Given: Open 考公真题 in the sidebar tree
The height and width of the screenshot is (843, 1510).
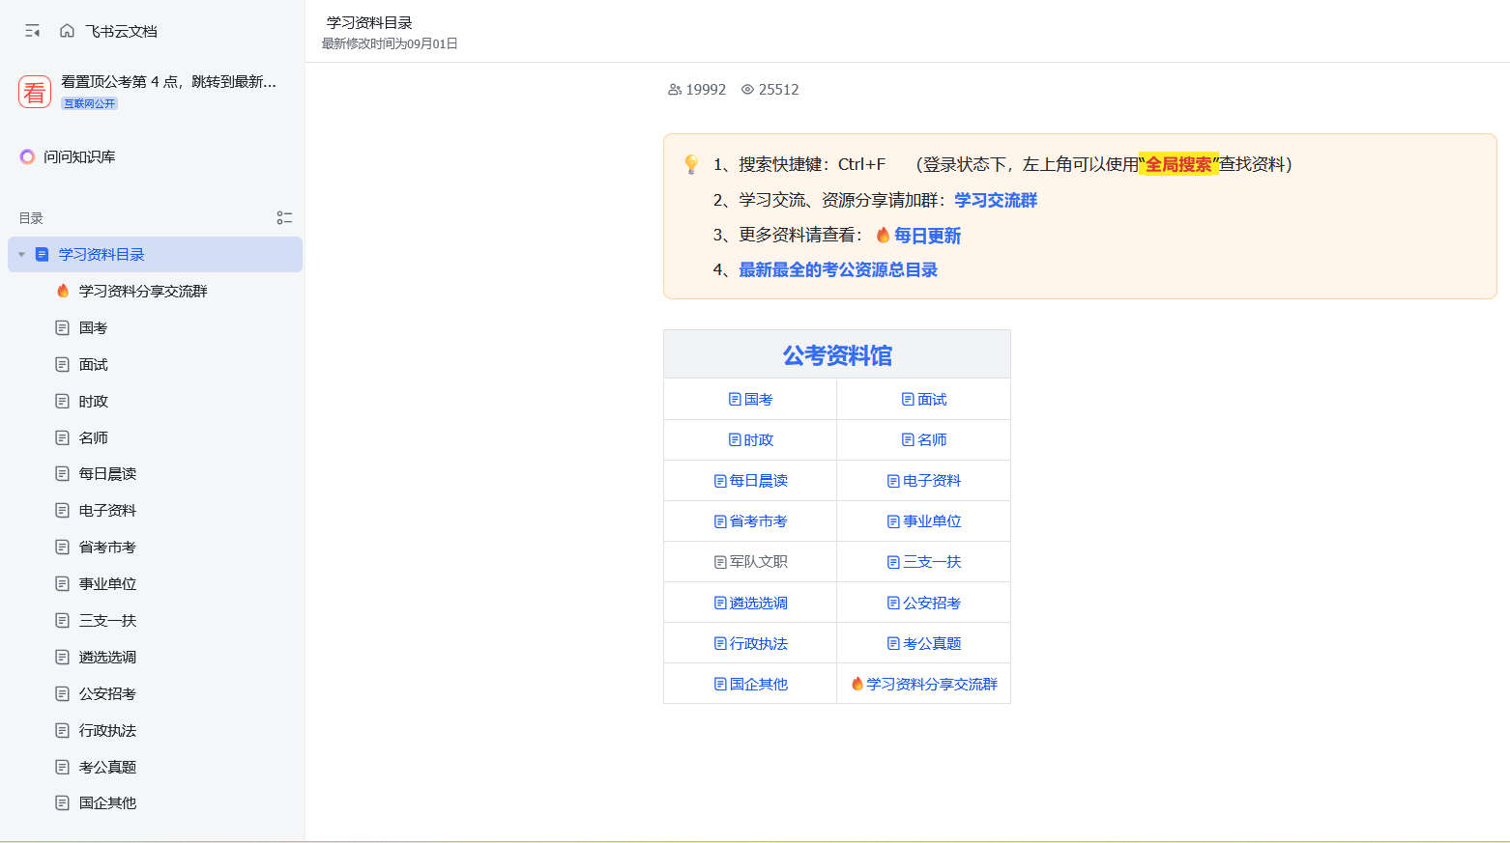Looking at the screenshot, I should point(107,768).
